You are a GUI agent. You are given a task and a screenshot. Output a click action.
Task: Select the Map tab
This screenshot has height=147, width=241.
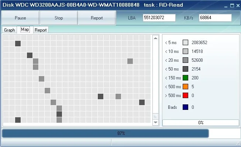[x=25, y=29]
